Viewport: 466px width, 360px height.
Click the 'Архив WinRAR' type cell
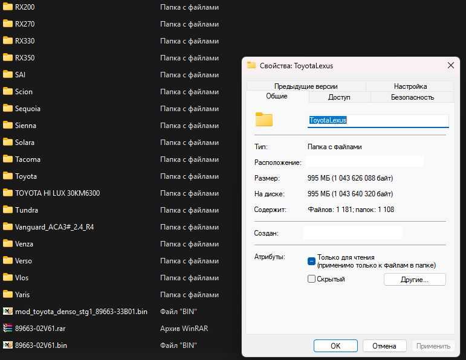[184, 328]
